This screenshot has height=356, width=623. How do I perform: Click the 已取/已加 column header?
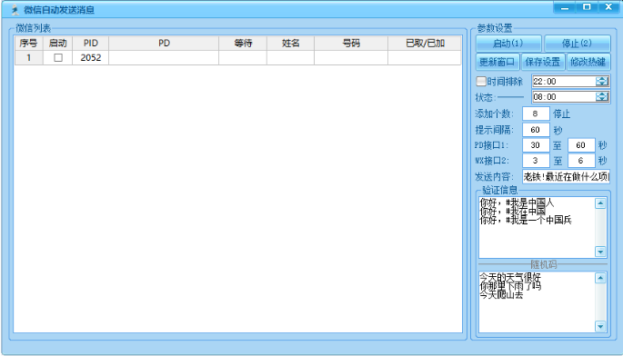(425, 43)
